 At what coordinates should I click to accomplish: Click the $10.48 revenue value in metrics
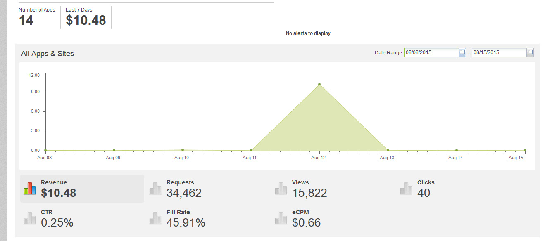(x=59, y=193)
